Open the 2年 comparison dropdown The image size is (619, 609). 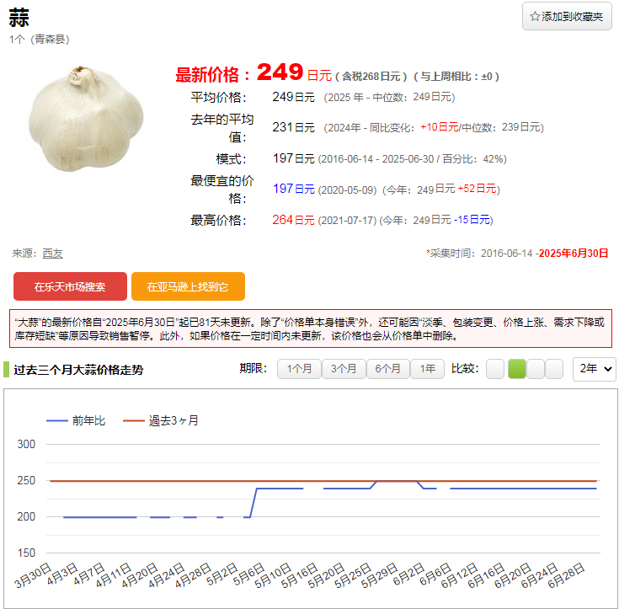coord(594,369)
